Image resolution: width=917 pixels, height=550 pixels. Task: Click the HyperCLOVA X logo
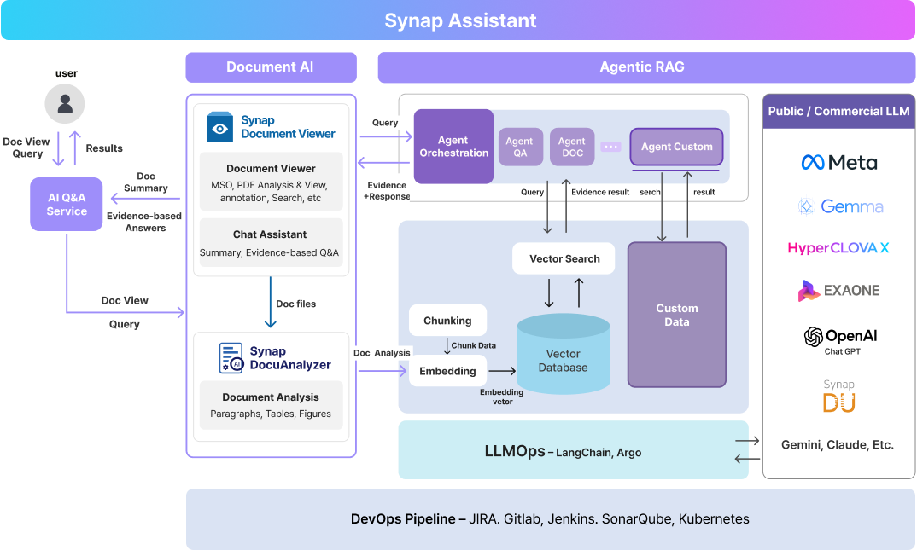click(838, 247)
